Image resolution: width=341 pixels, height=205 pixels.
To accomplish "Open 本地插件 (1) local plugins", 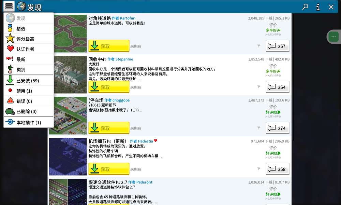I will (29, 122).
